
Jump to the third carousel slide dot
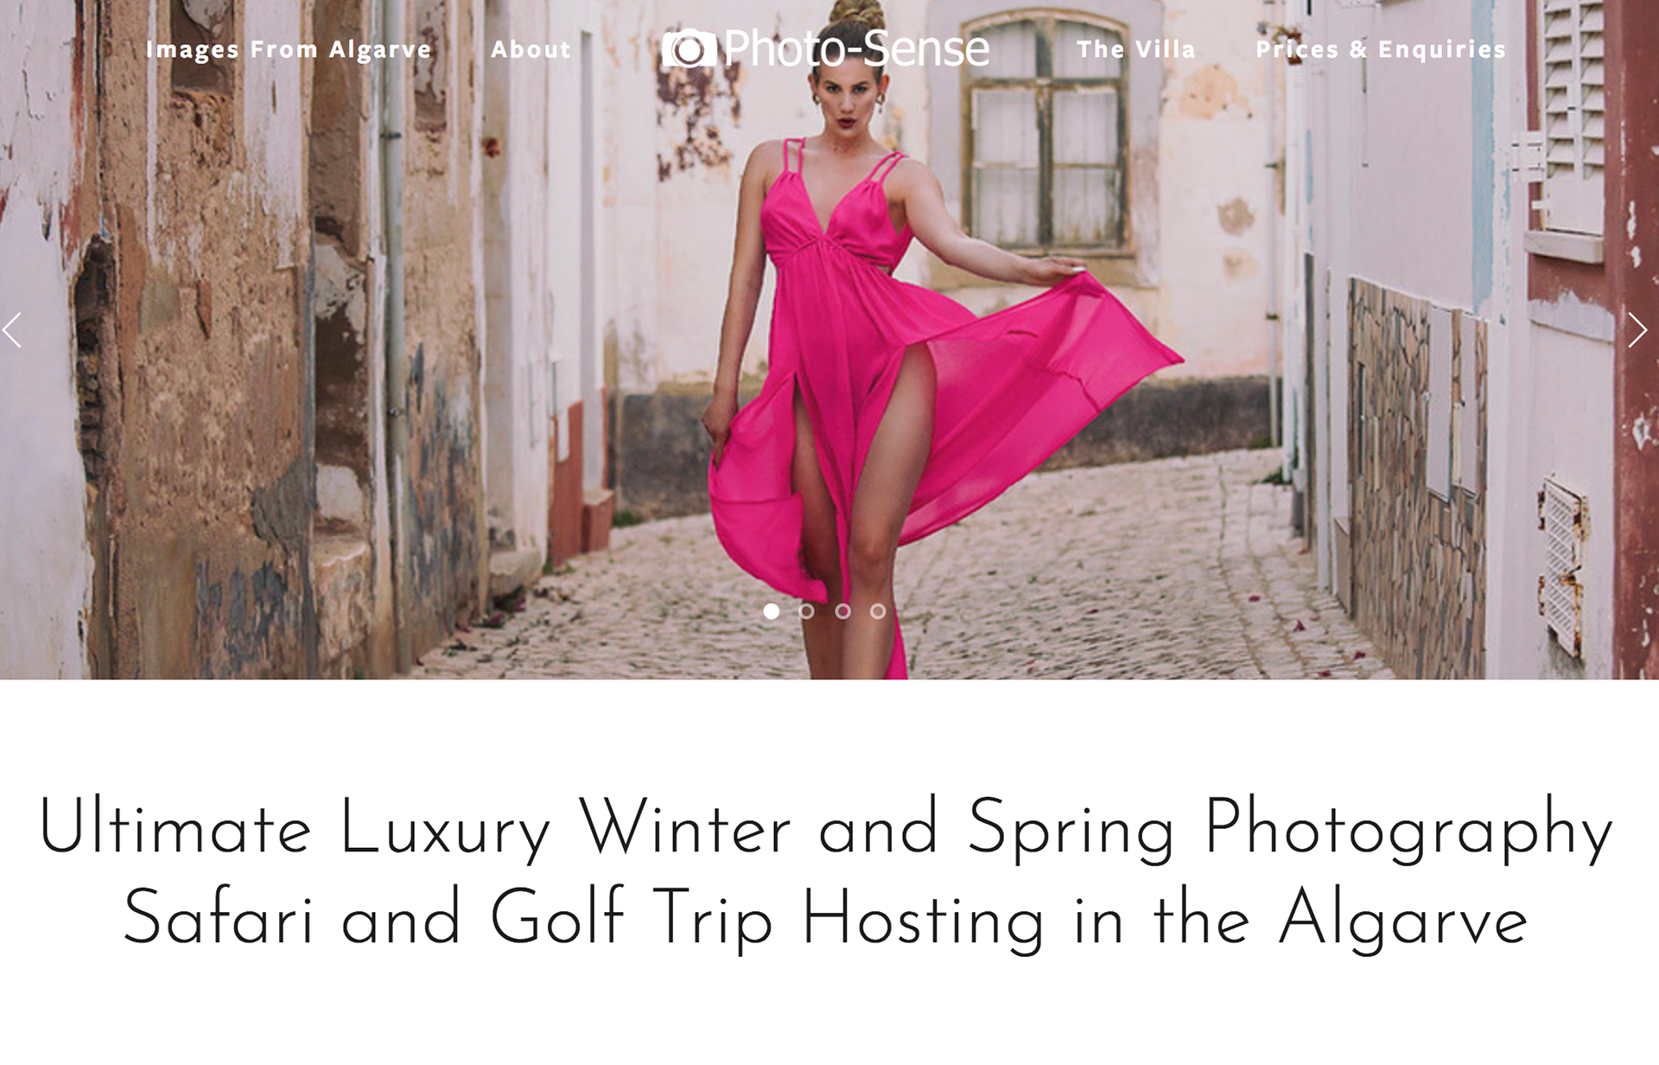pos(842,611)
